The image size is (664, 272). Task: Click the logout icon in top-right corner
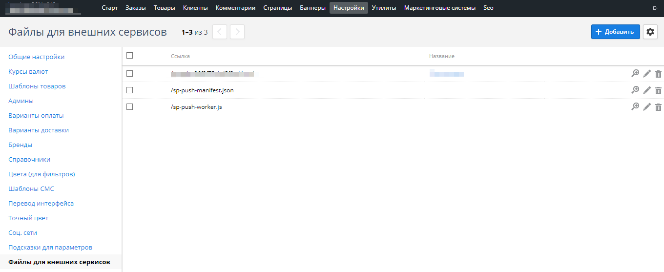tap(655, 8)
